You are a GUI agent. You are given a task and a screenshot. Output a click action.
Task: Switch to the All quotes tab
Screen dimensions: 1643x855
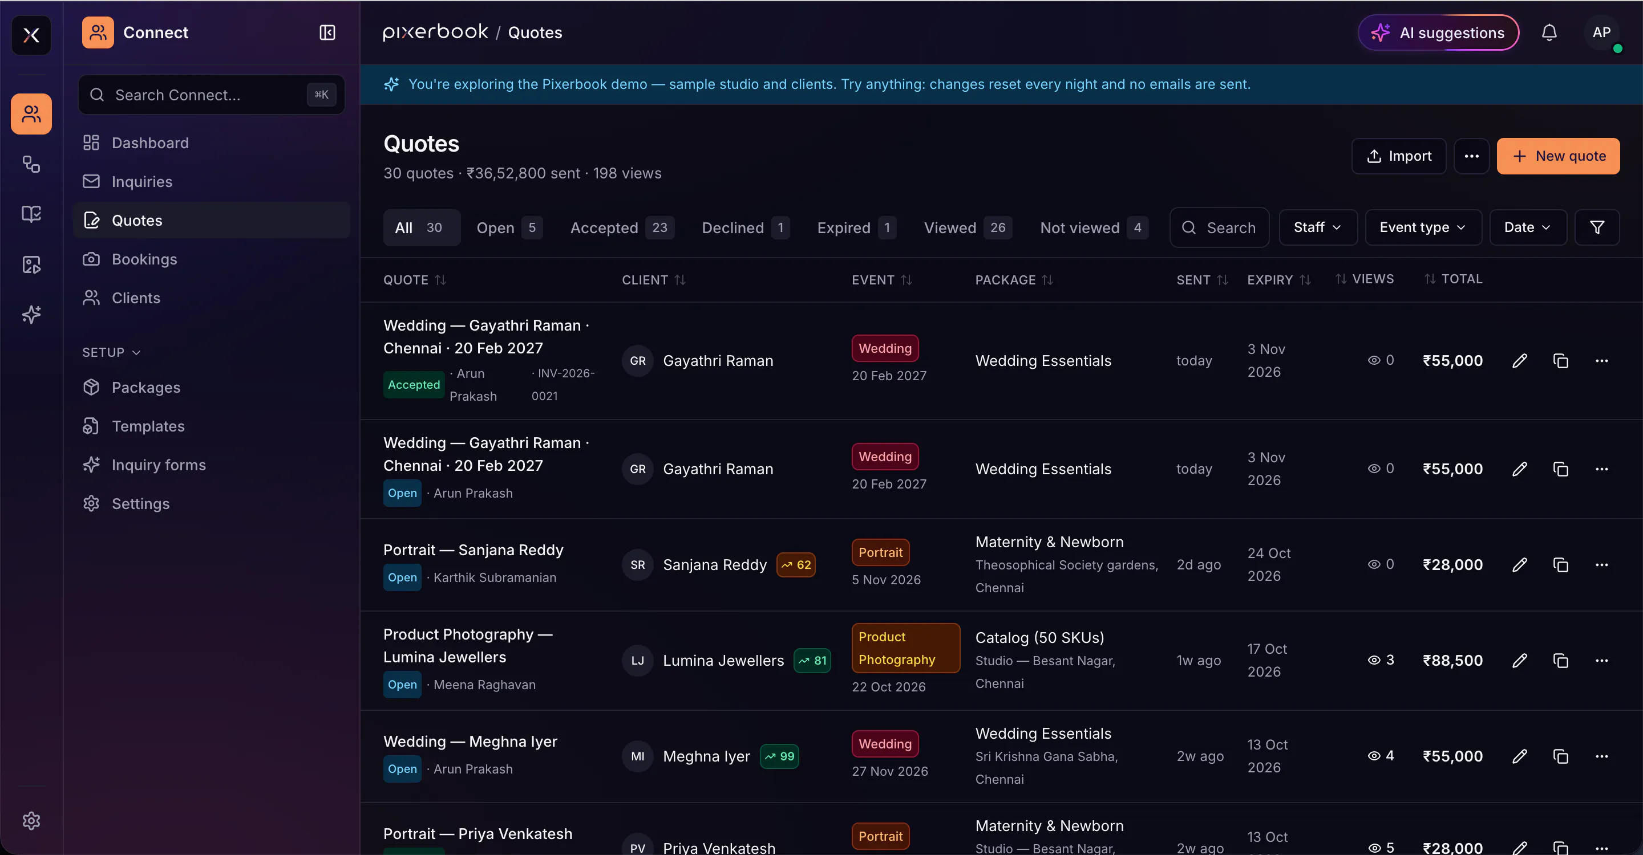tap(422, 227)
